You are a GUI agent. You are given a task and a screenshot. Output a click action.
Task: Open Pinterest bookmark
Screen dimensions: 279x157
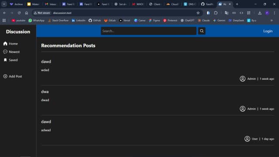pos(170,20)
